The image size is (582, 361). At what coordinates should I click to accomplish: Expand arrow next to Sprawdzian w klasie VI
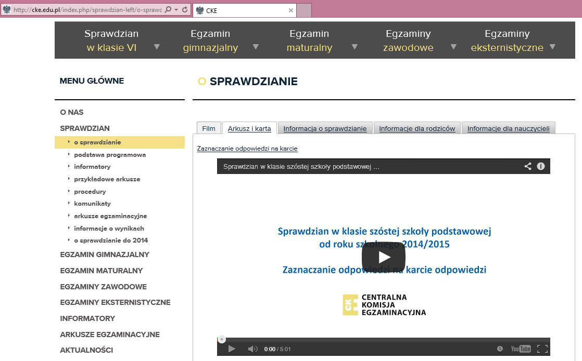click(x=157, y=47)
